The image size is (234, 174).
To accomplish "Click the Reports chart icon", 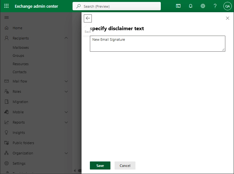I will click(x=6, y=122).
